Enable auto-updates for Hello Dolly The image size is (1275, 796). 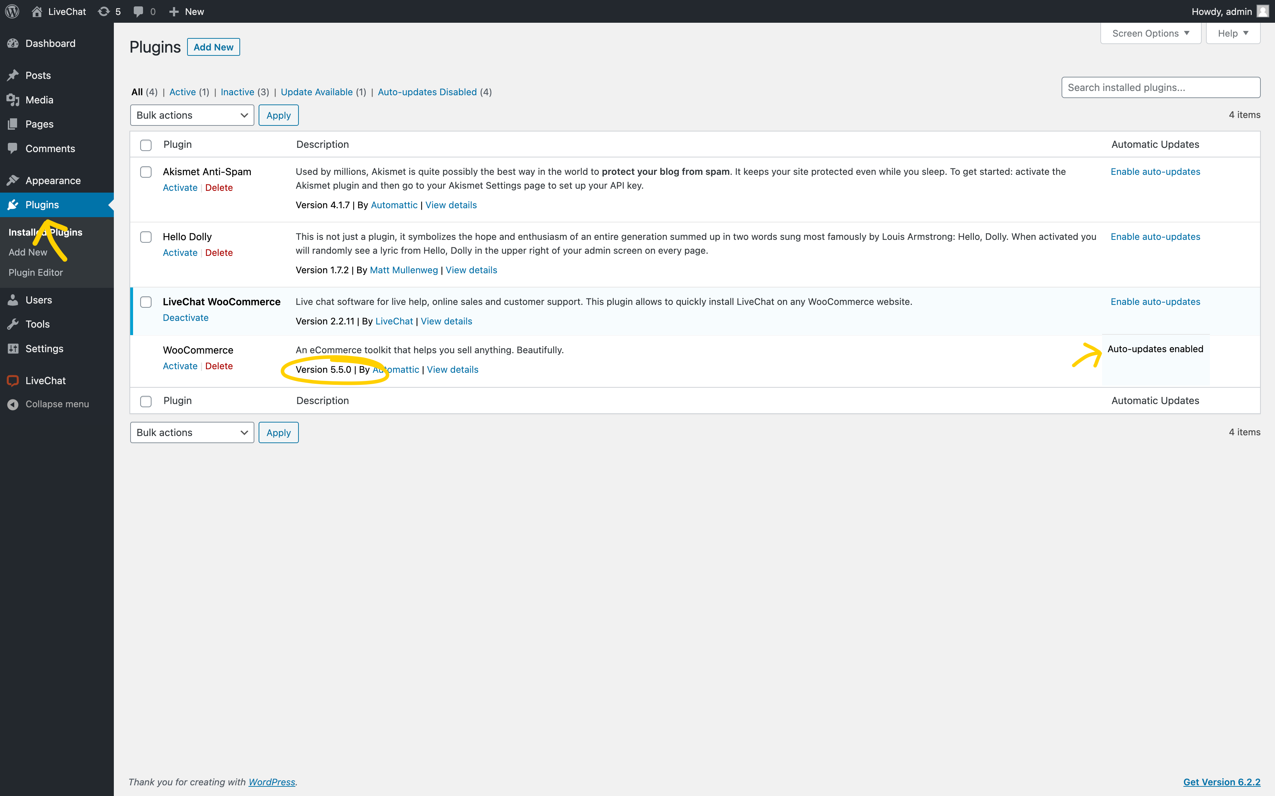1155,236
